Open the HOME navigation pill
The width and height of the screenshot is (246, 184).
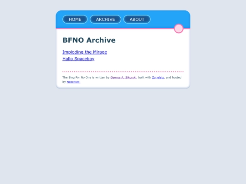[75, 19]
